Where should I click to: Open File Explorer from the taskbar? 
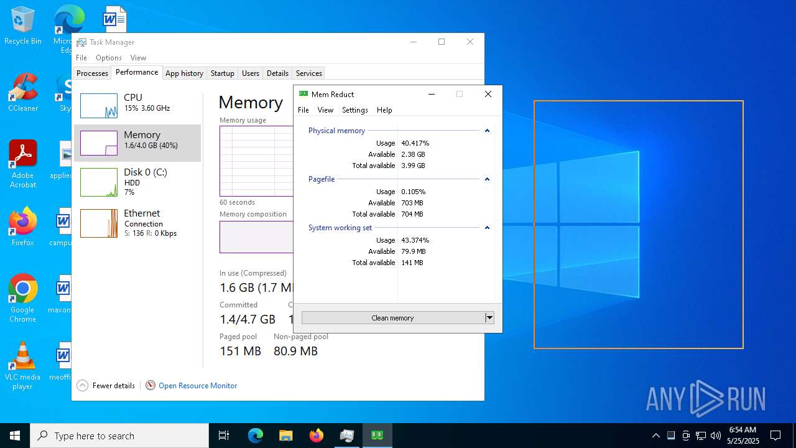click(x=285, y=436)
